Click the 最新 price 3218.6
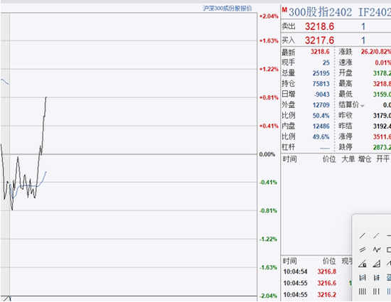Screen dimensions: 391x302 320,52
